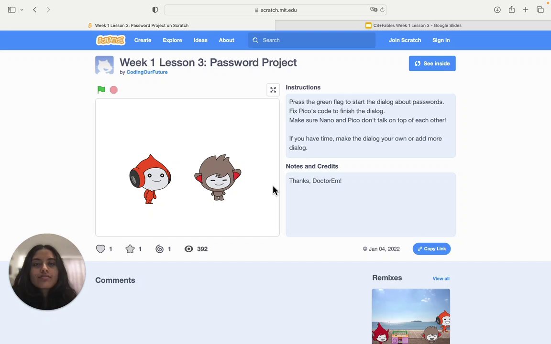The height and width of the screenshot is (344, 551).
Task: Click the Scratch Search field
Action: pyautogui.click(x=312, y=40)
